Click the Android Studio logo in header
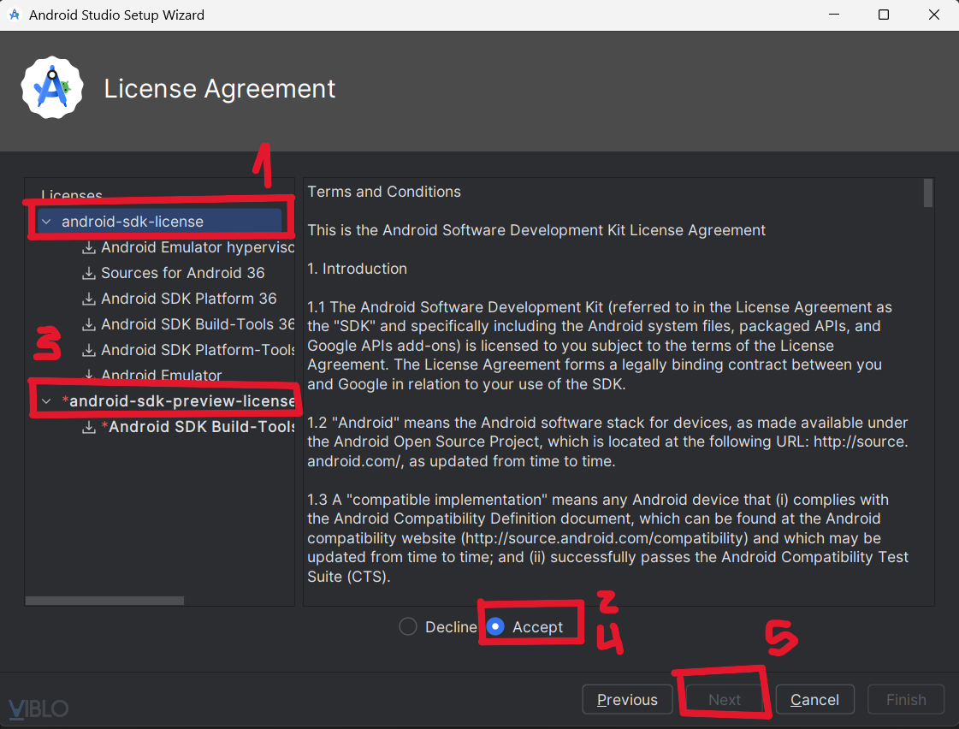The width and height of the screenshot is (959, 729). tap(52, 87)
